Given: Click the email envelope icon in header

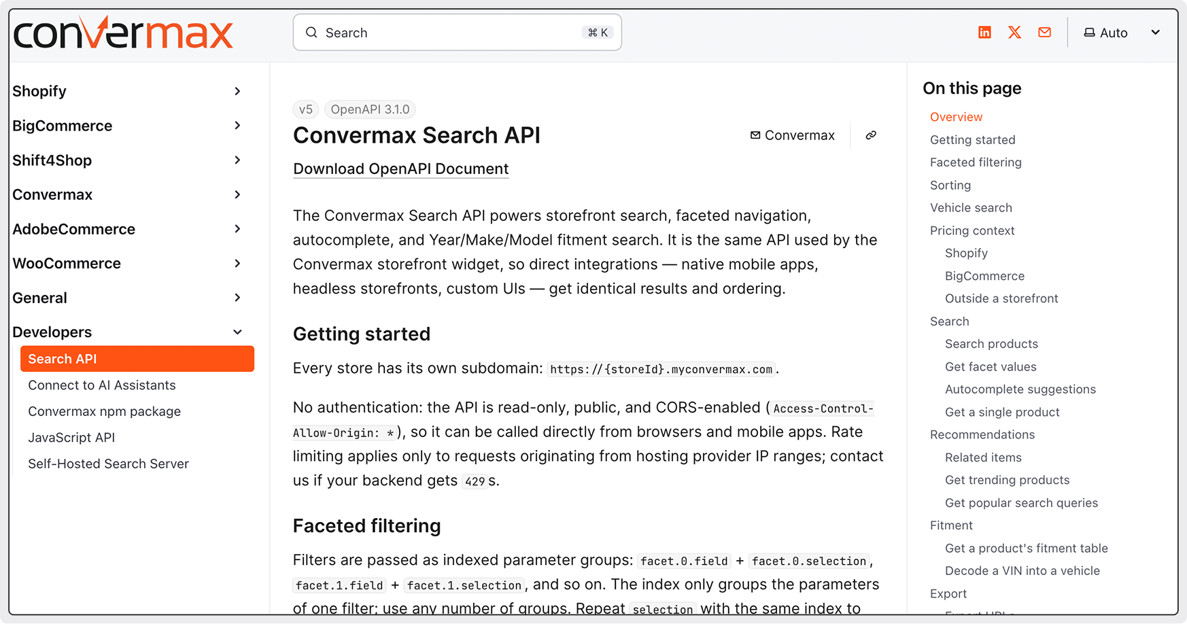Looking at the screenshot, I should [1045, 33].
